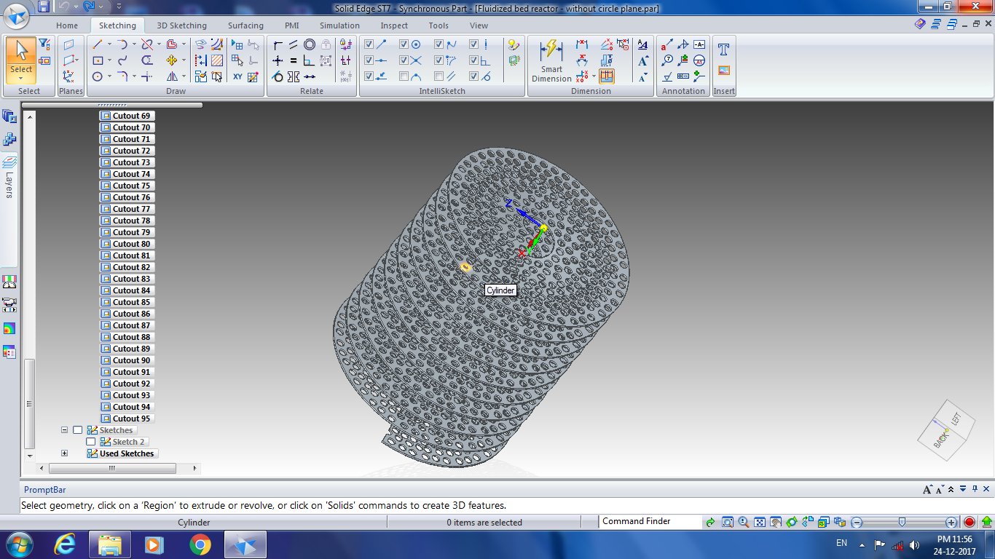Apply the Equal relationship icon

coord(294,60)
